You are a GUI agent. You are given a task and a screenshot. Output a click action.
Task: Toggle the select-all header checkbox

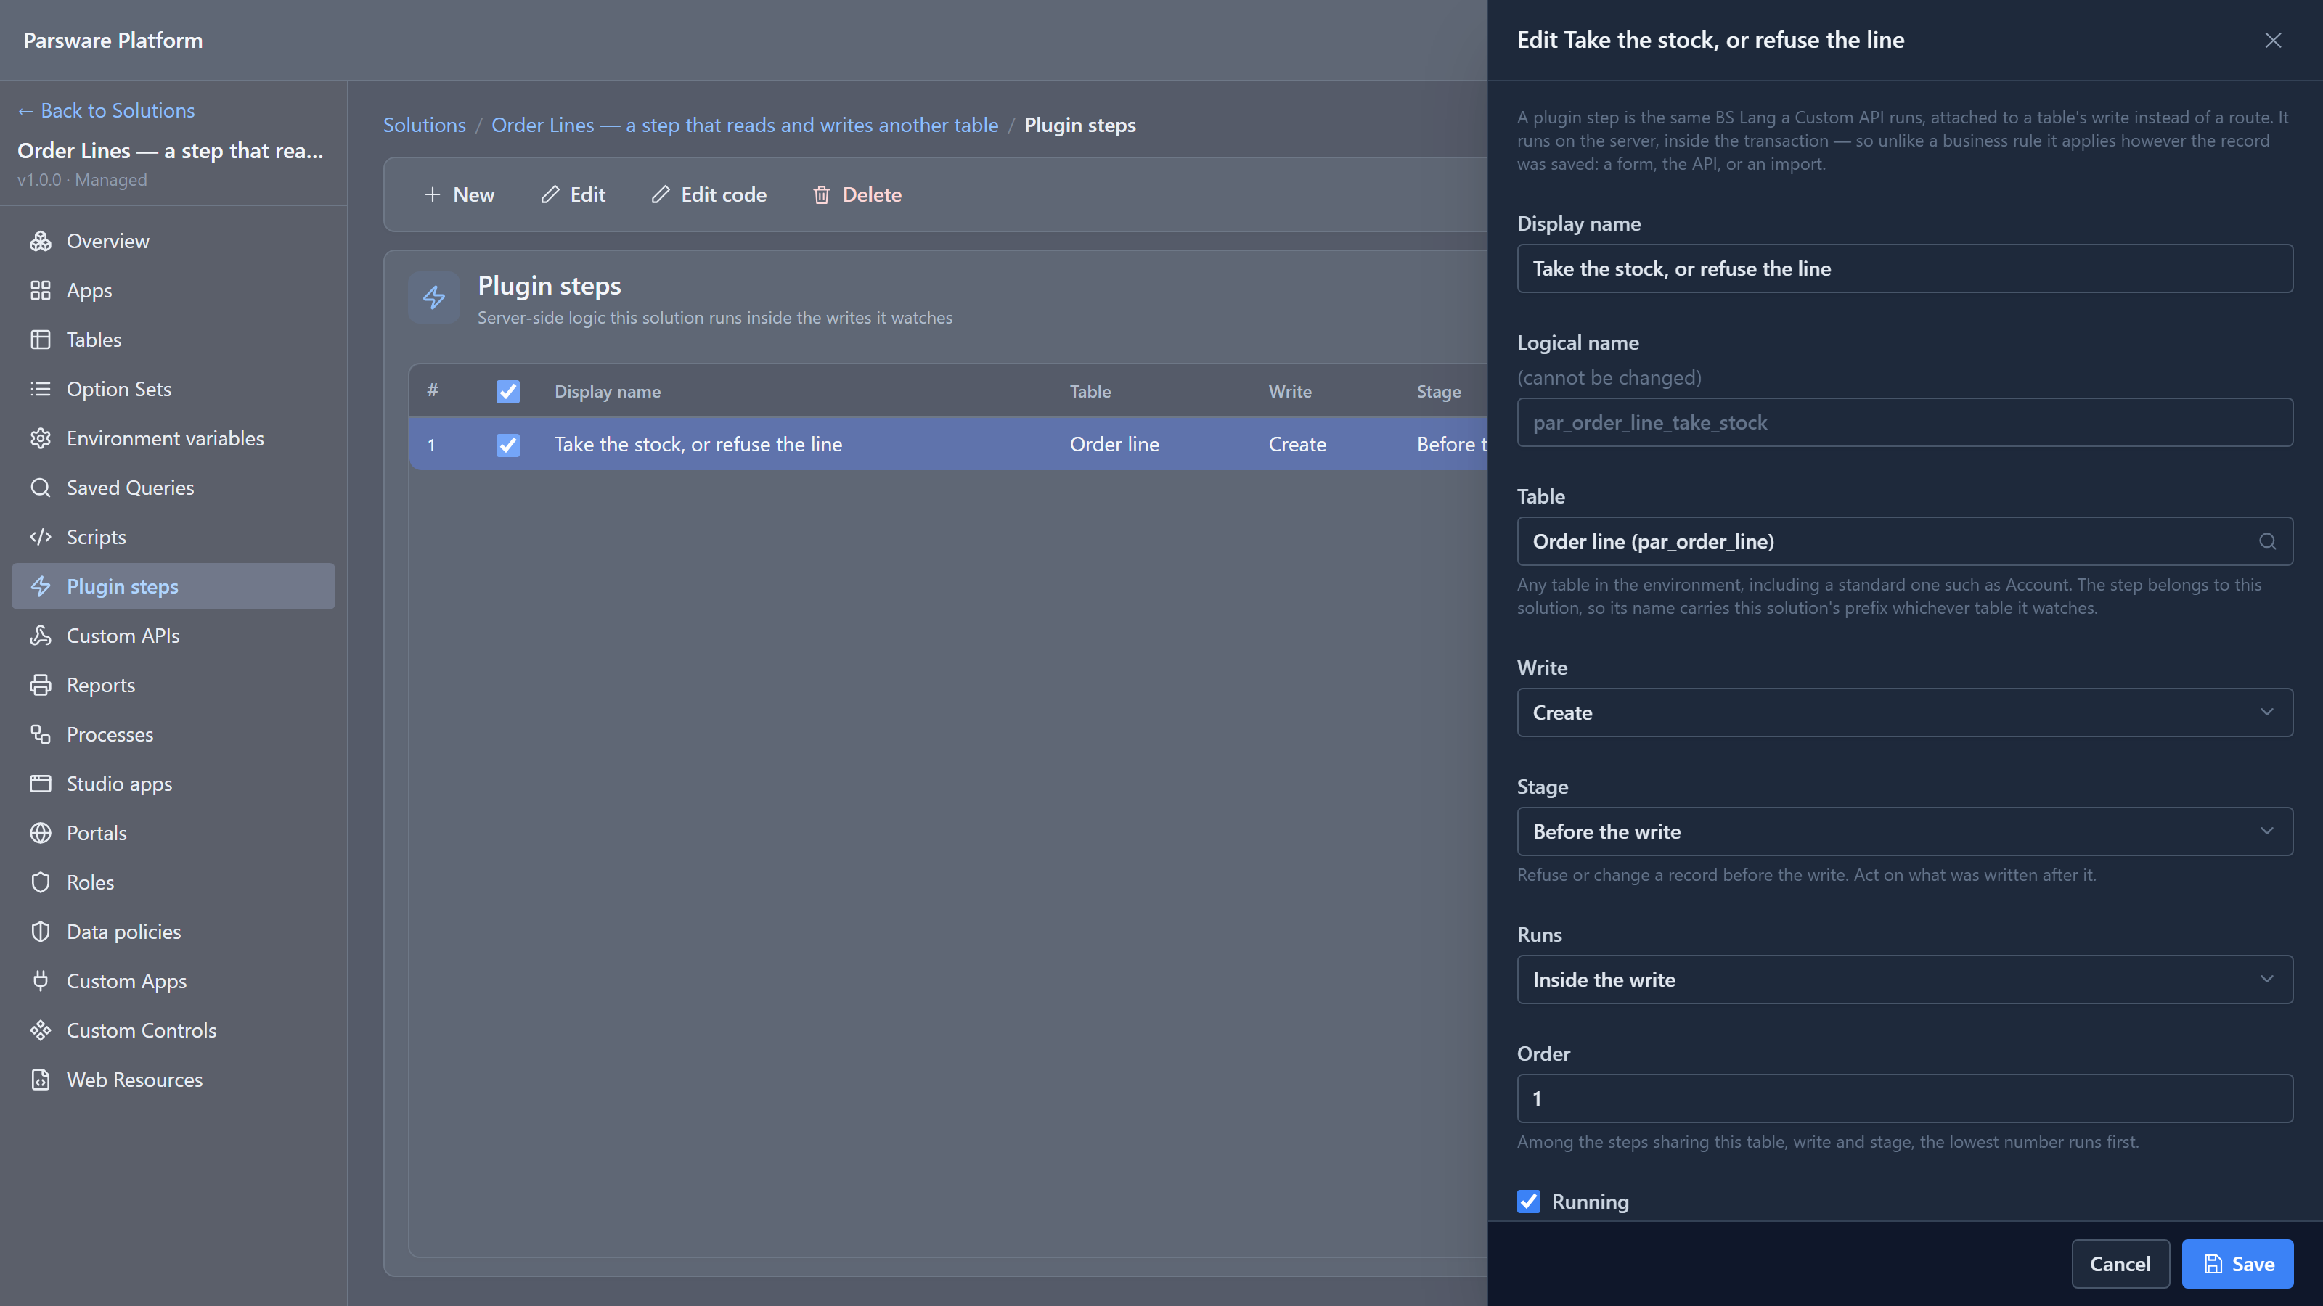[x=507, y=391]
